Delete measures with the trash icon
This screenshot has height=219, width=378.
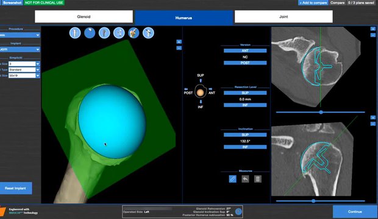258,179
